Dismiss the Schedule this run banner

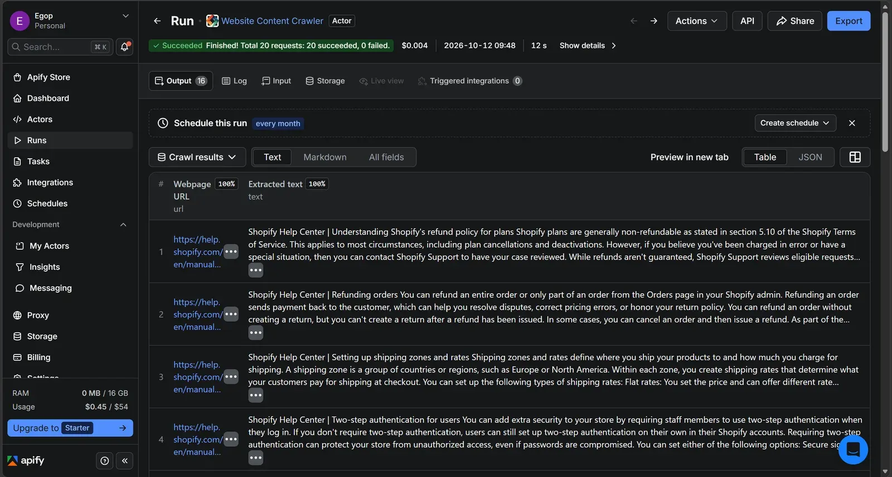pos(852,123)
